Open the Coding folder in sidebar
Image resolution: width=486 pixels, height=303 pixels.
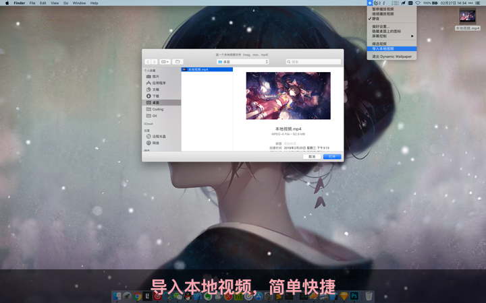161,109
